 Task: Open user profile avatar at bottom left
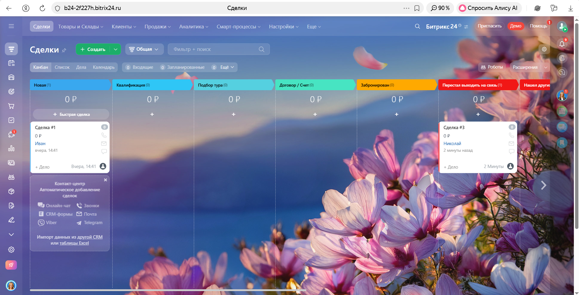click(x=11, y=285)
